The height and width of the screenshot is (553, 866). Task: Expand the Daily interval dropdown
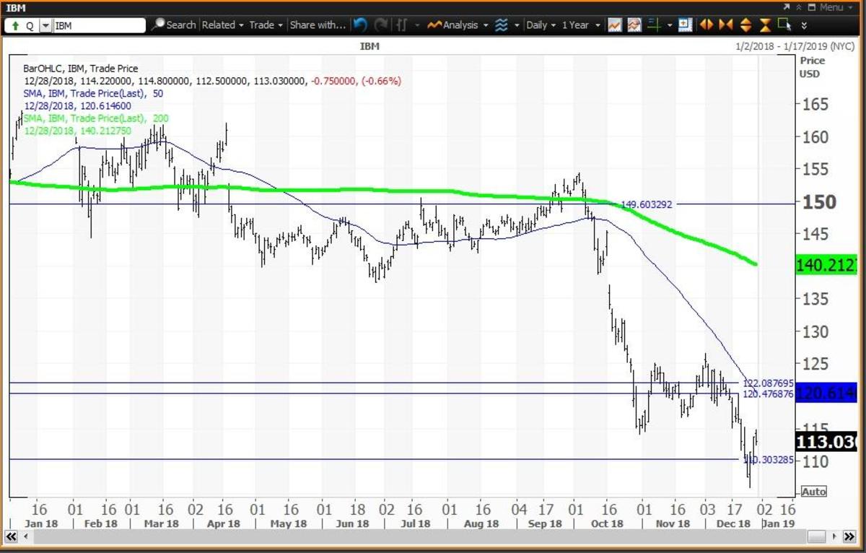[541, 25]
